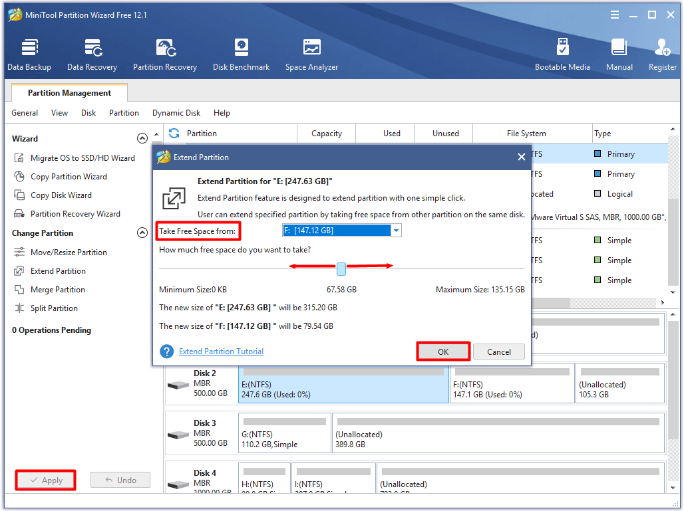The height and width of the screenshot is (511, 684).
Task: Click the down arrow of the disk map scrollbar
Action: click(673, 488)
